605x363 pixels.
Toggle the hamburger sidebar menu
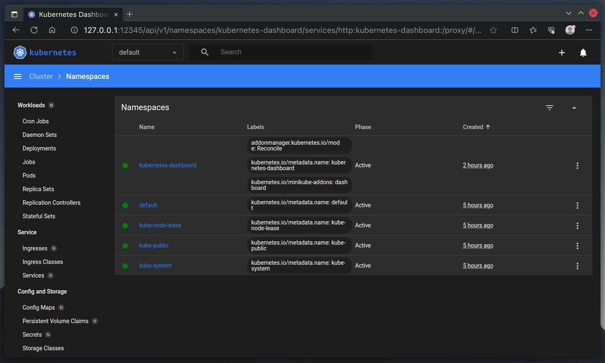18,76
